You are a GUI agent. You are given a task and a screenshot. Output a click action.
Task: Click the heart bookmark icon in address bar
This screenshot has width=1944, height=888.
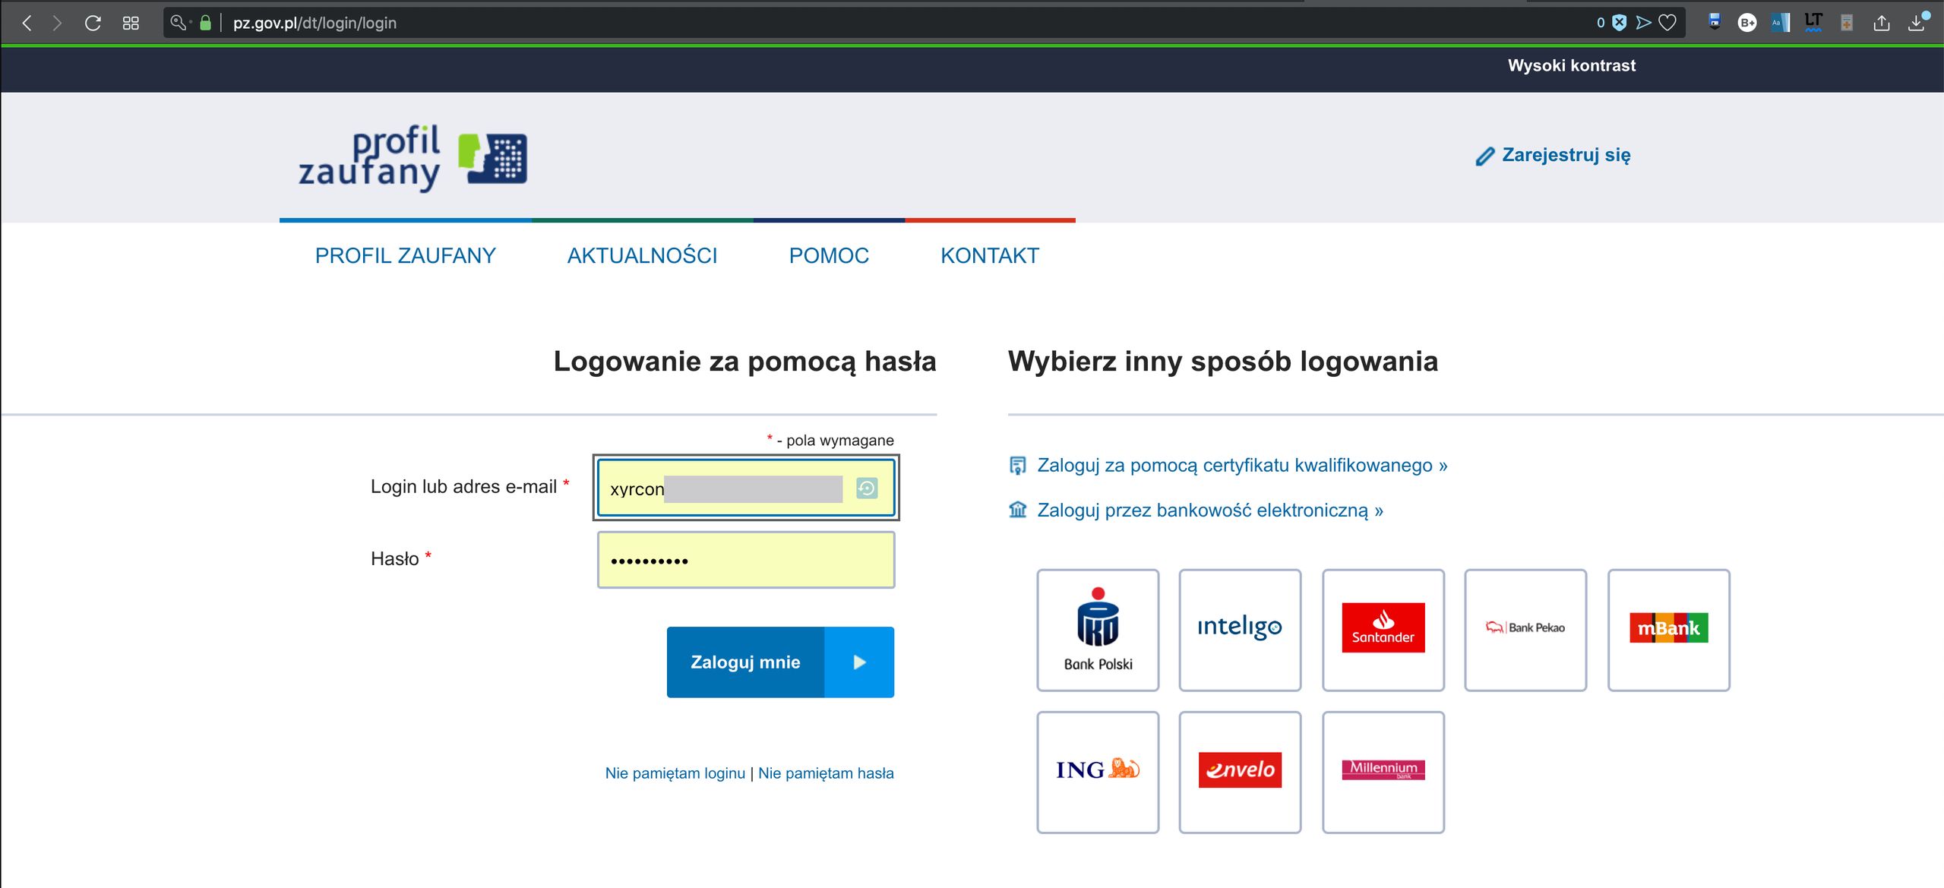tap(1667, 23)
